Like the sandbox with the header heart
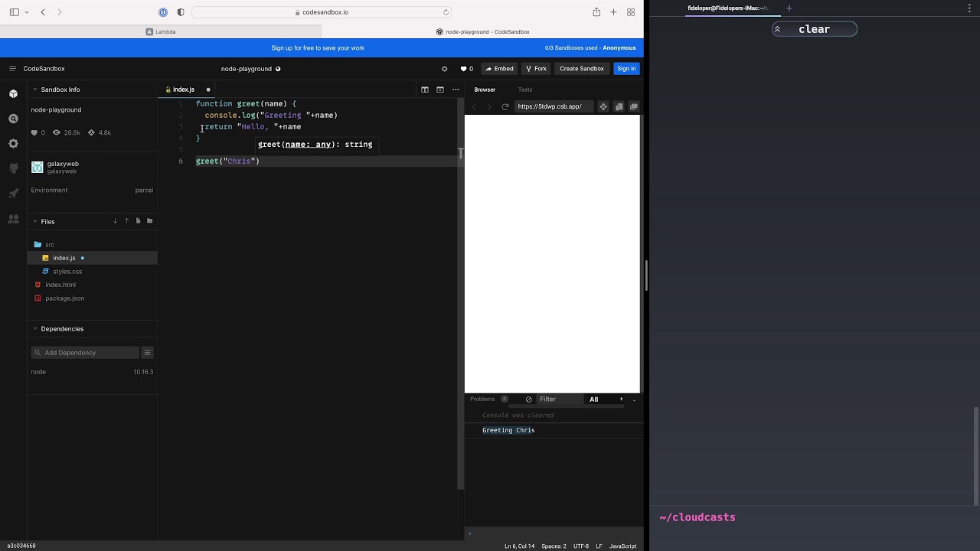 pos(463,69)
